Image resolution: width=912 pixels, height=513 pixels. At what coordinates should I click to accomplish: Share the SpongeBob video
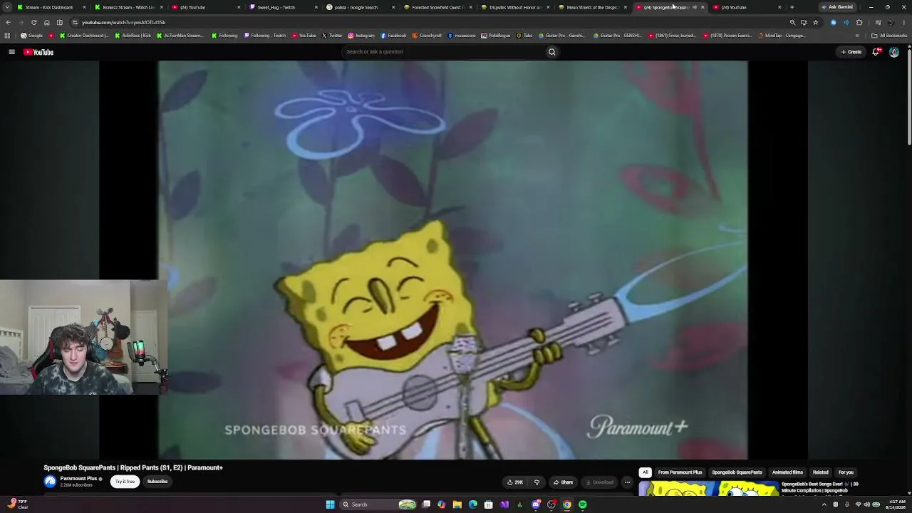tap(563, 482)
